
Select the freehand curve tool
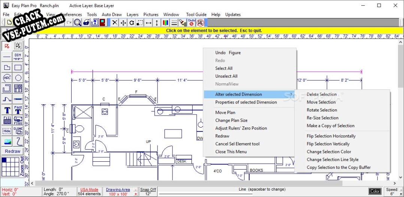pyautogui.click(x=18, y=141)
